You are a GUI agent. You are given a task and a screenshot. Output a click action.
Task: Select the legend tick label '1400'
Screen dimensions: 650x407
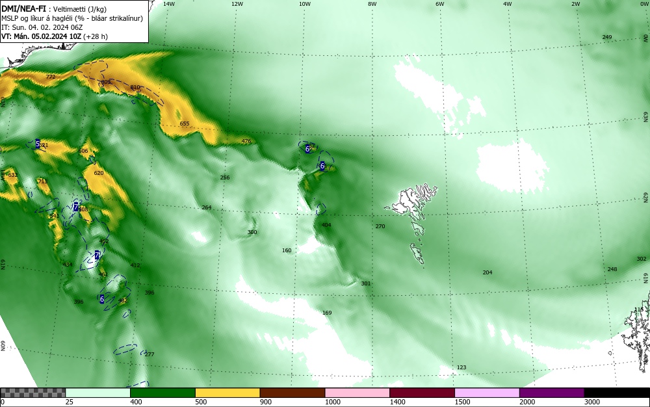click(397, 402)
